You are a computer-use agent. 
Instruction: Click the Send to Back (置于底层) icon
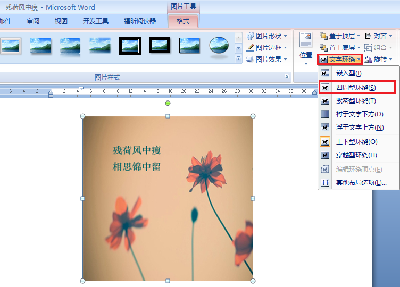[x=323, y=48]
